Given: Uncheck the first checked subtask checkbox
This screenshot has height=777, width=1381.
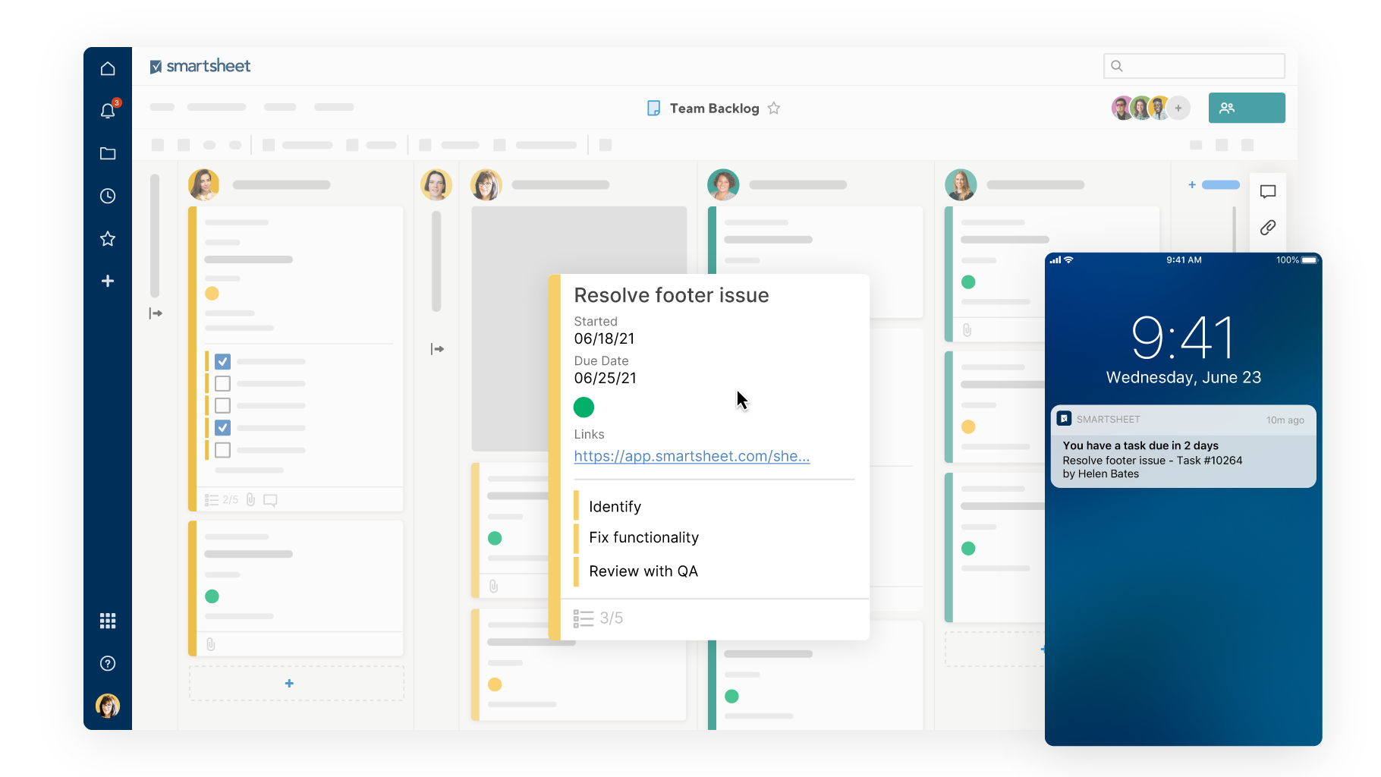Looking at the screenshot, I should (x=222, y=361).
